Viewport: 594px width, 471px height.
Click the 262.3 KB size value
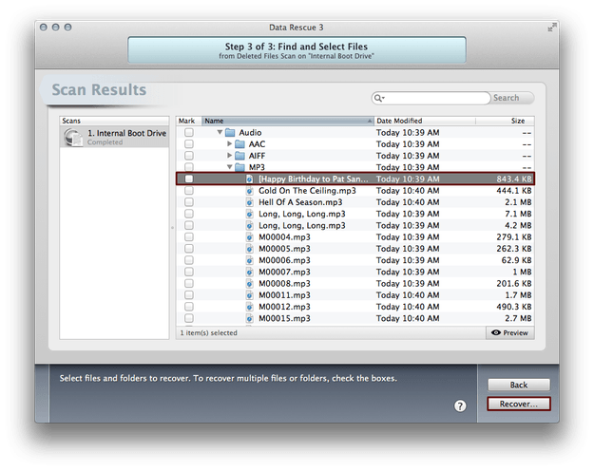[x=513, y=249]
